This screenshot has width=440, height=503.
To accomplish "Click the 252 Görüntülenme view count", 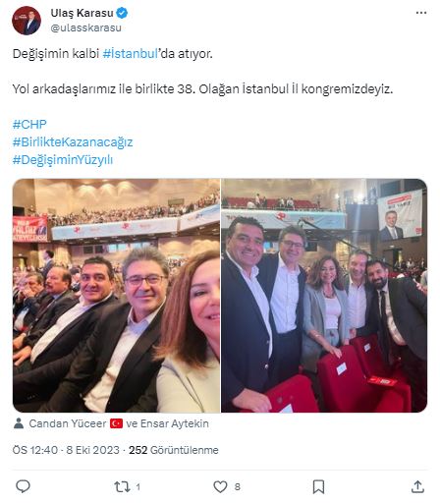I will point(174,450).
